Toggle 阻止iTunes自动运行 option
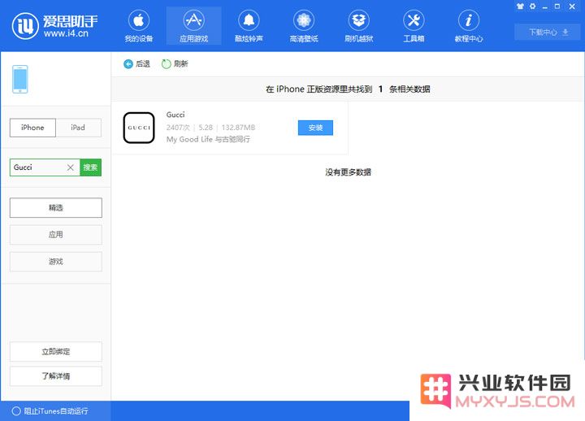 pos(50,411)
